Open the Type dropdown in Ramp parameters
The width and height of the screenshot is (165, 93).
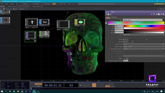click(144, 35)
